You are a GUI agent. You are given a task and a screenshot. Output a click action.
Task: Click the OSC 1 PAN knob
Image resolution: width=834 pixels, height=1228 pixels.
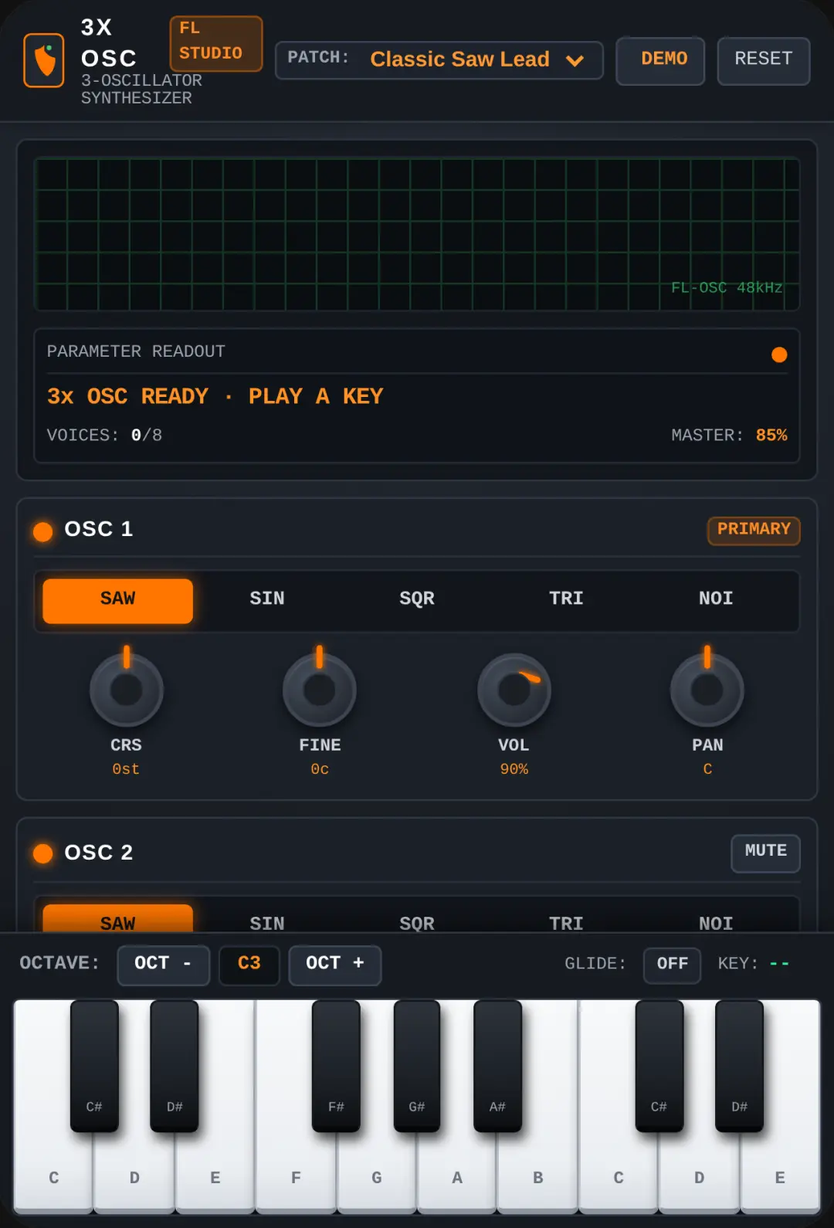coord(707,689)
